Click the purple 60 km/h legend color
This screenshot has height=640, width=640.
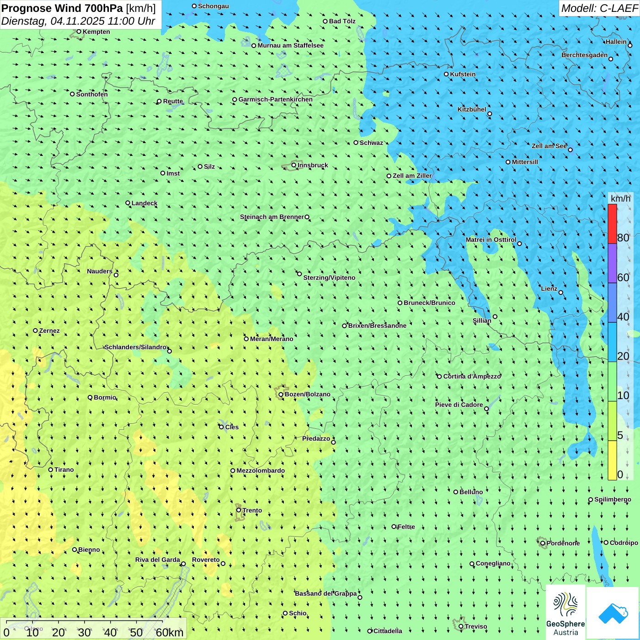click(x=612, y=263)
